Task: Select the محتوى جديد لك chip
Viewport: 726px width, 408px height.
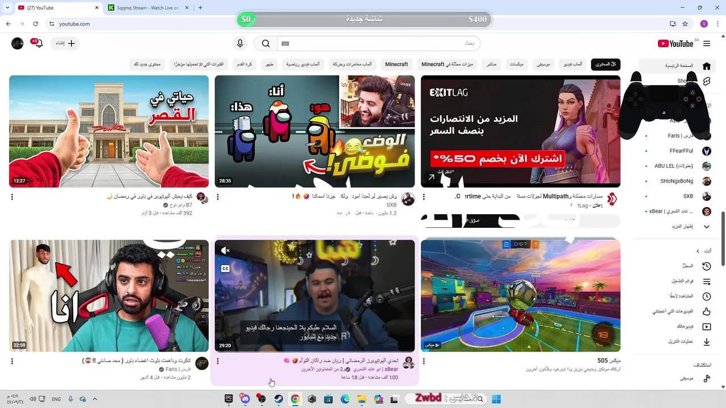Action: [147, 64]
